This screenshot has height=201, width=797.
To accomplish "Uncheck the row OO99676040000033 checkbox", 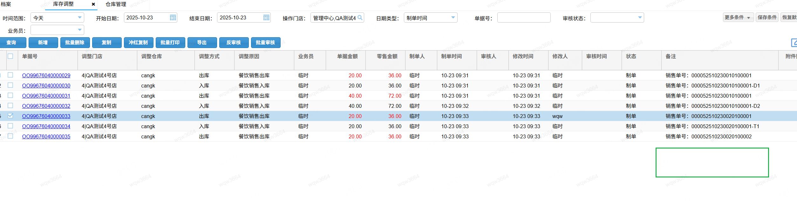I will click(10, 116).
